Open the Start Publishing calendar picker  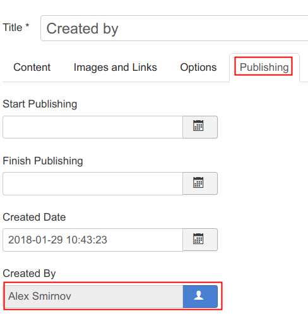[x=200, y=127]
